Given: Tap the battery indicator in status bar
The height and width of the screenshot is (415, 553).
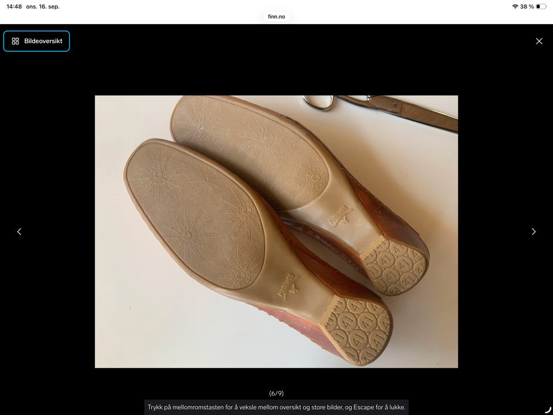Looking at the screenshot, I should click(541, 7).
